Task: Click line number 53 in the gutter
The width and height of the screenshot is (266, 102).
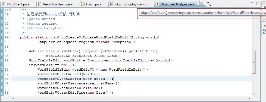Action: click(7, 79)
